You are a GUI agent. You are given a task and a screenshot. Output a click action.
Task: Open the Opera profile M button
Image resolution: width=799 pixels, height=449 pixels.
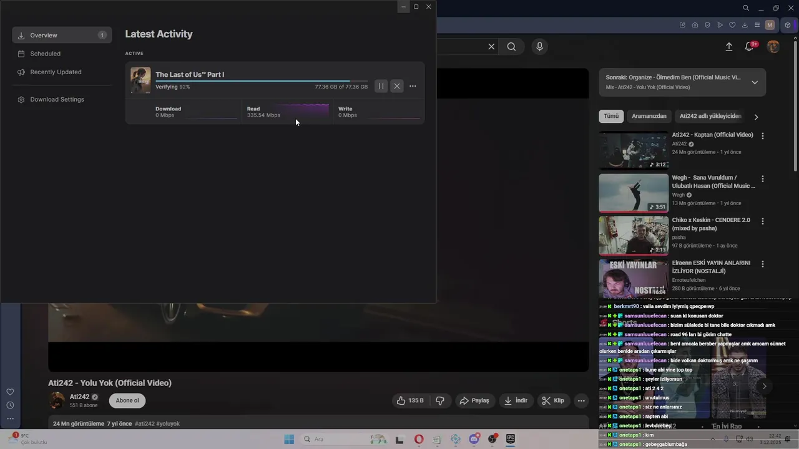click(770, 25)
